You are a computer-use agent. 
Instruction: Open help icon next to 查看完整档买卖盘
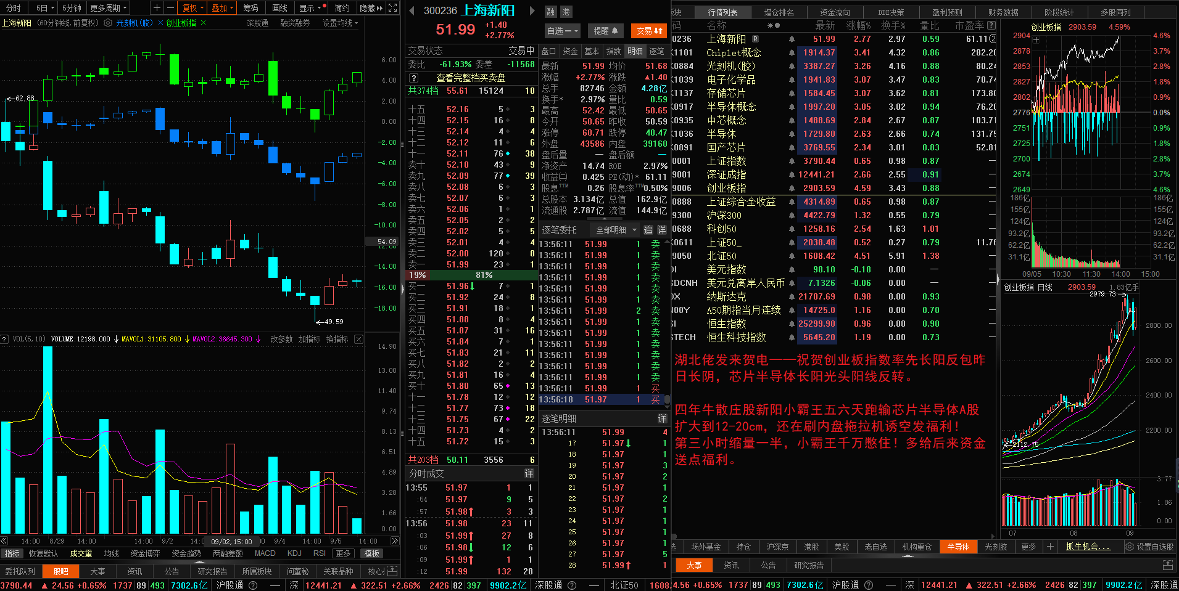click(414, 78)
